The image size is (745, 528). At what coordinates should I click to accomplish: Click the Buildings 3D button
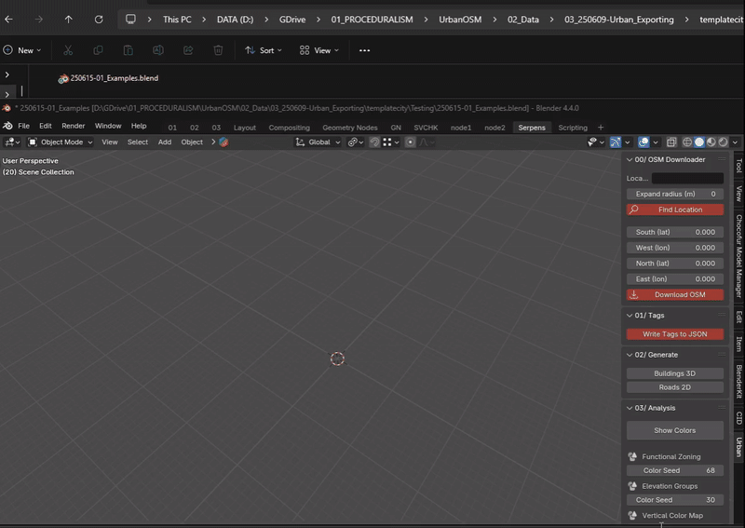point(674,373)
